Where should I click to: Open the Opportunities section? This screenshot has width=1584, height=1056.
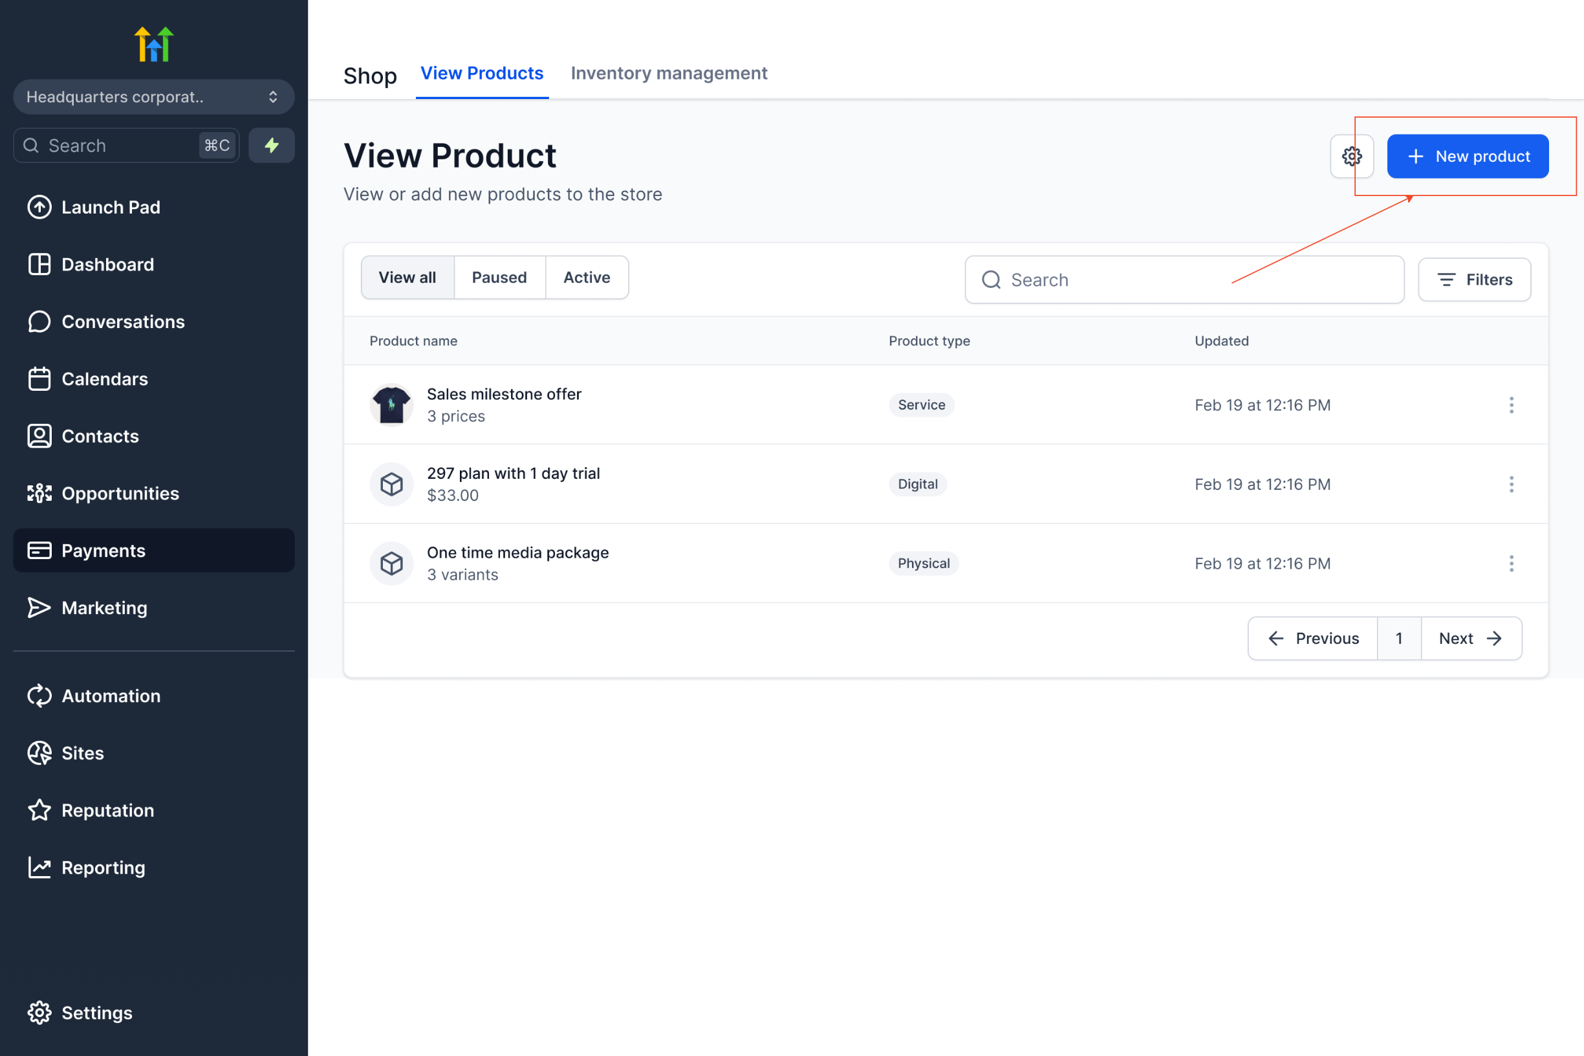pos(120,494)
